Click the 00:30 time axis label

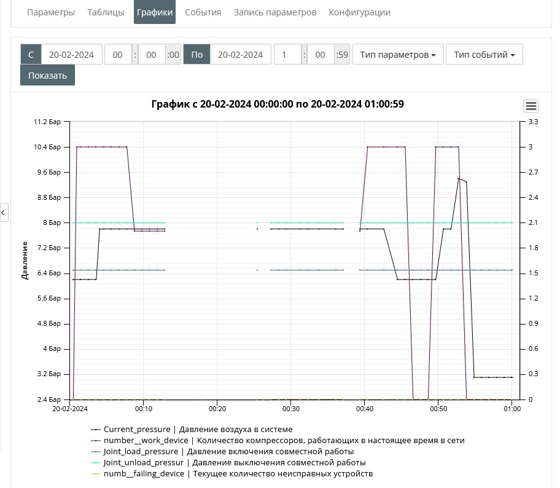[290, 409]
